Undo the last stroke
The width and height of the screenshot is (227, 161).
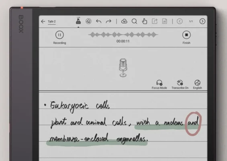98,21
